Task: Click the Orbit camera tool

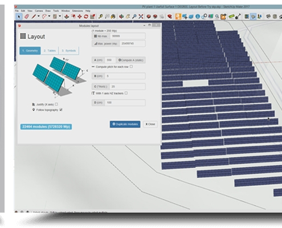Action: coord(121,17)
